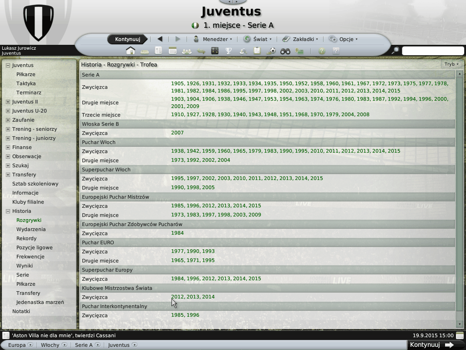Viewport: 466px width, 350px height.
Task: Focus the search input field
Action: tap(433, 51)
